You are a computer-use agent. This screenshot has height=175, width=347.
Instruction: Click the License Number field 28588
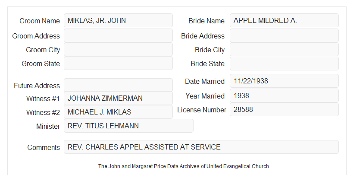284,109
